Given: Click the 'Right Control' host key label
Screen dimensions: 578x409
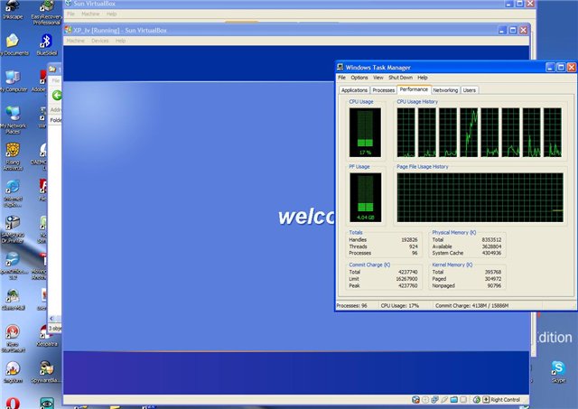Looking at the screenshot, I should tap(505, 400).
